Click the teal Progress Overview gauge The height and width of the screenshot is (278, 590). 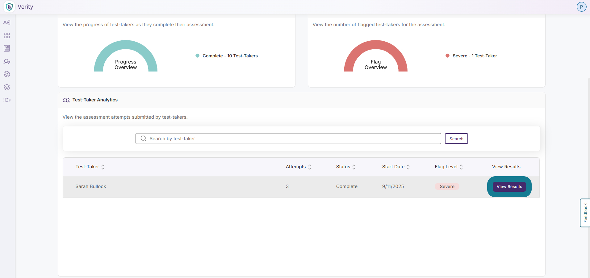click(x=126, y=56)
